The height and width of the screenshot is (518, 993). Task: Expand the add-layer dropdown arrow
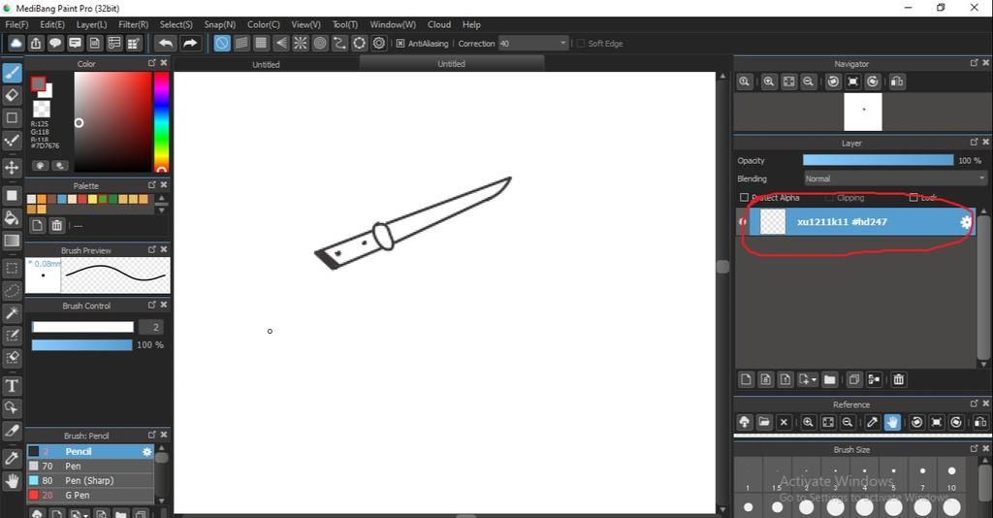click(814, 380)
